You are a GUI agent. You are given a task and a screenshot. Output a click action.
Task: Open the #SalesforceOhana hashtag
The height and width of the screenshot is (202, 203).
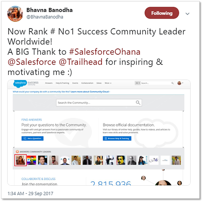click(x=105, y=52)
